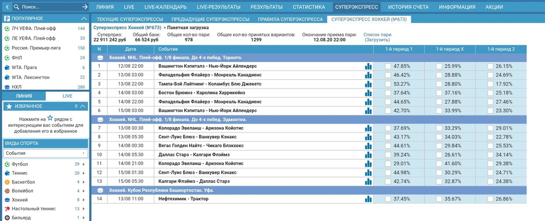Switch sidebar to LIVE tab
The width and height of the screenshot is (545, 221).
pos(68,96)
